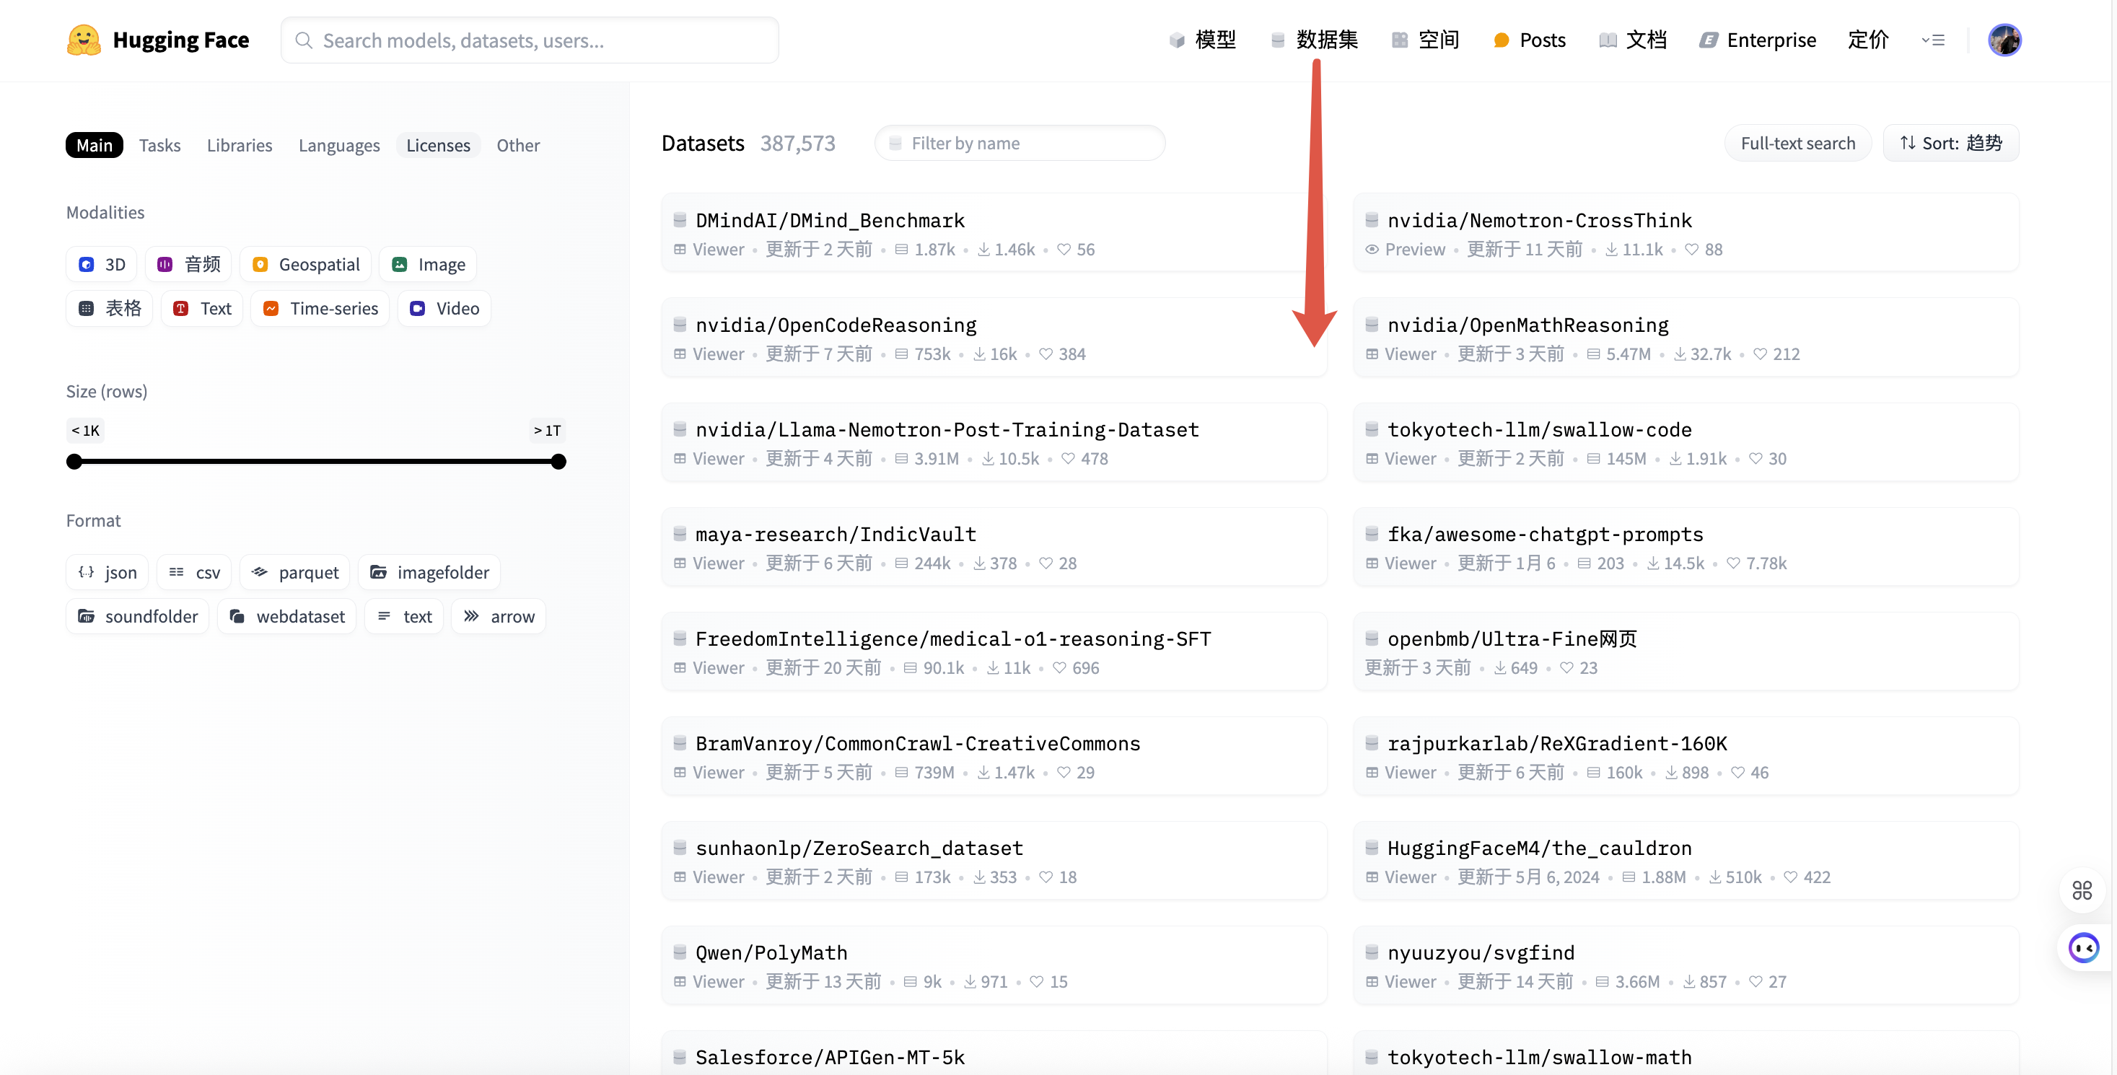2117x1075 pixels.
Task: Click the magnifier icon in search bar
Action: click(x=303, y=40)
